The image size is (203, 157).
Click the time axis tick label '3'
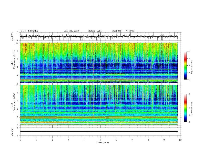tap(68, 140)
